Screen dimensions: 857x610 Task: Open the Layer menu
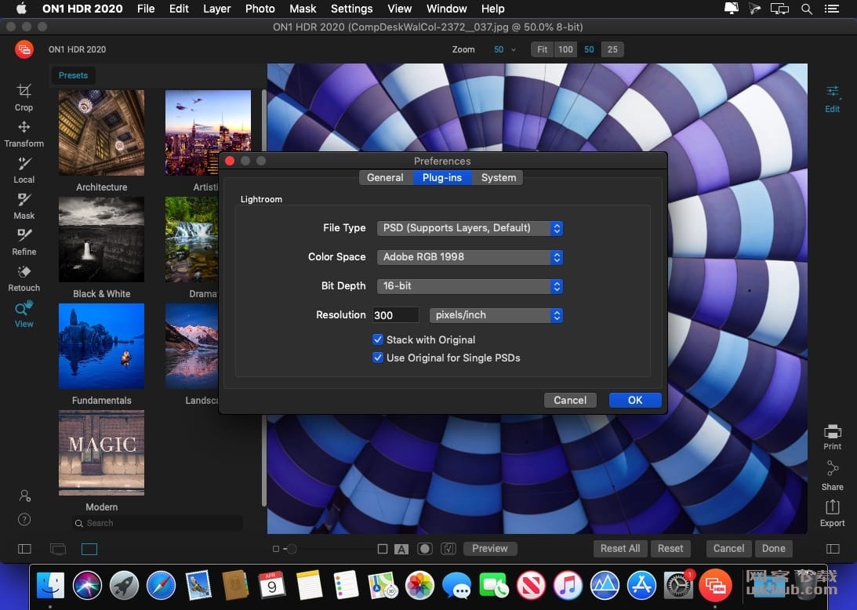(217, 9)
